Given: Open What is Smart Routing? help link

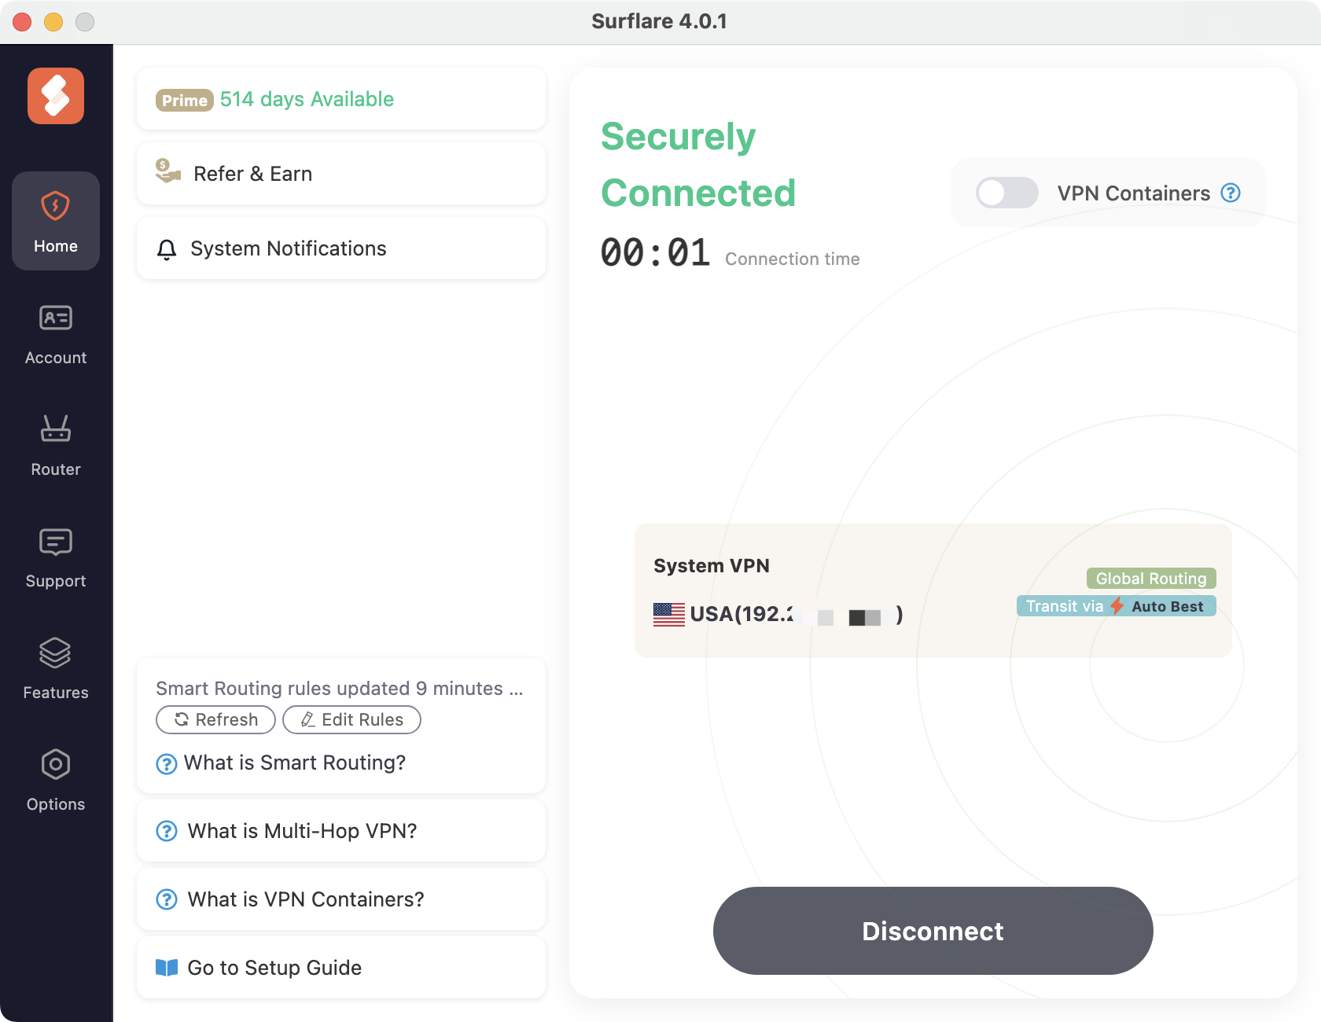Looking at the screenshot, I should (x=294, y=763).
